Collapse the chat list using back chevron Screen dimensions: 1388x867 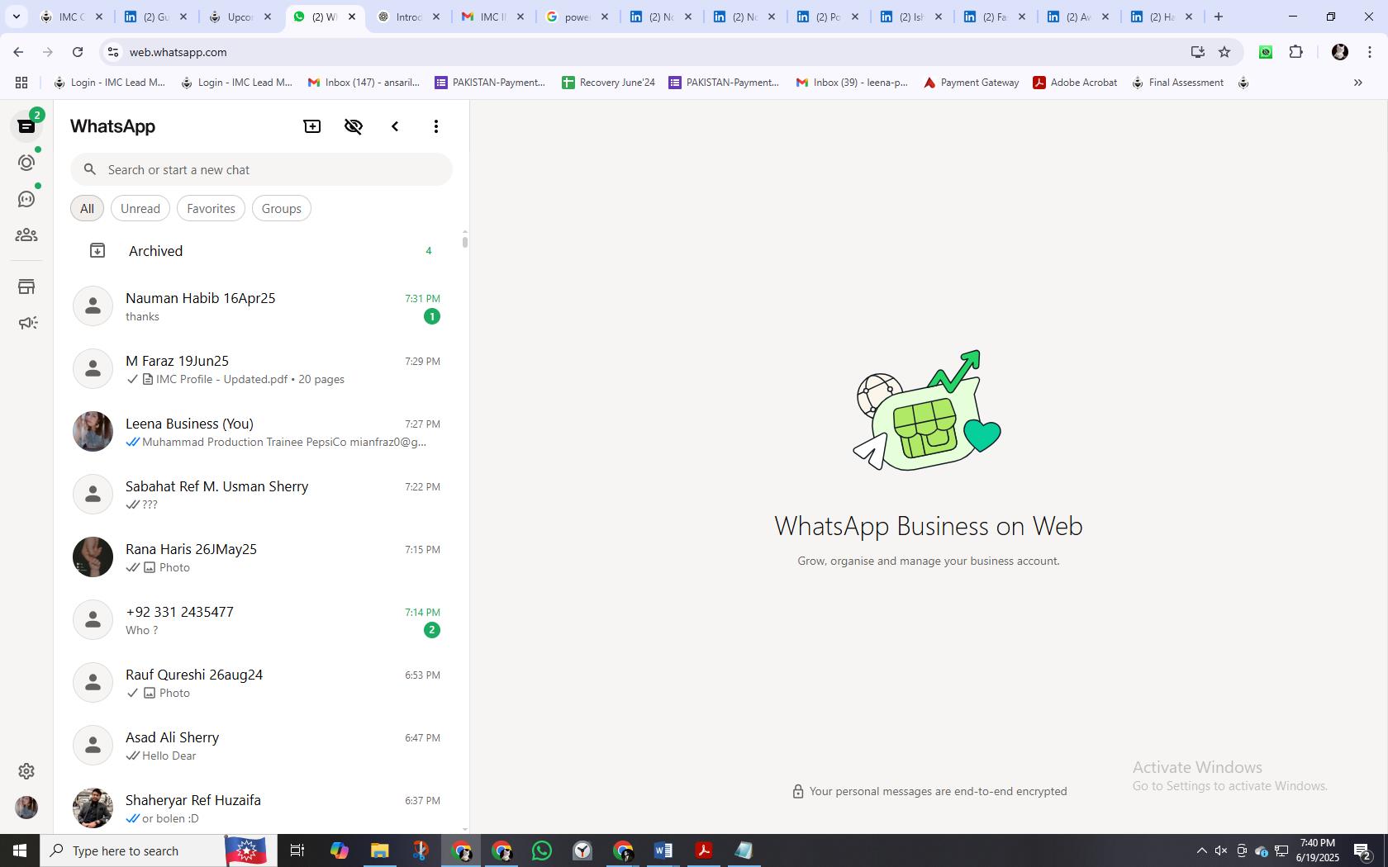click(395, 126)
